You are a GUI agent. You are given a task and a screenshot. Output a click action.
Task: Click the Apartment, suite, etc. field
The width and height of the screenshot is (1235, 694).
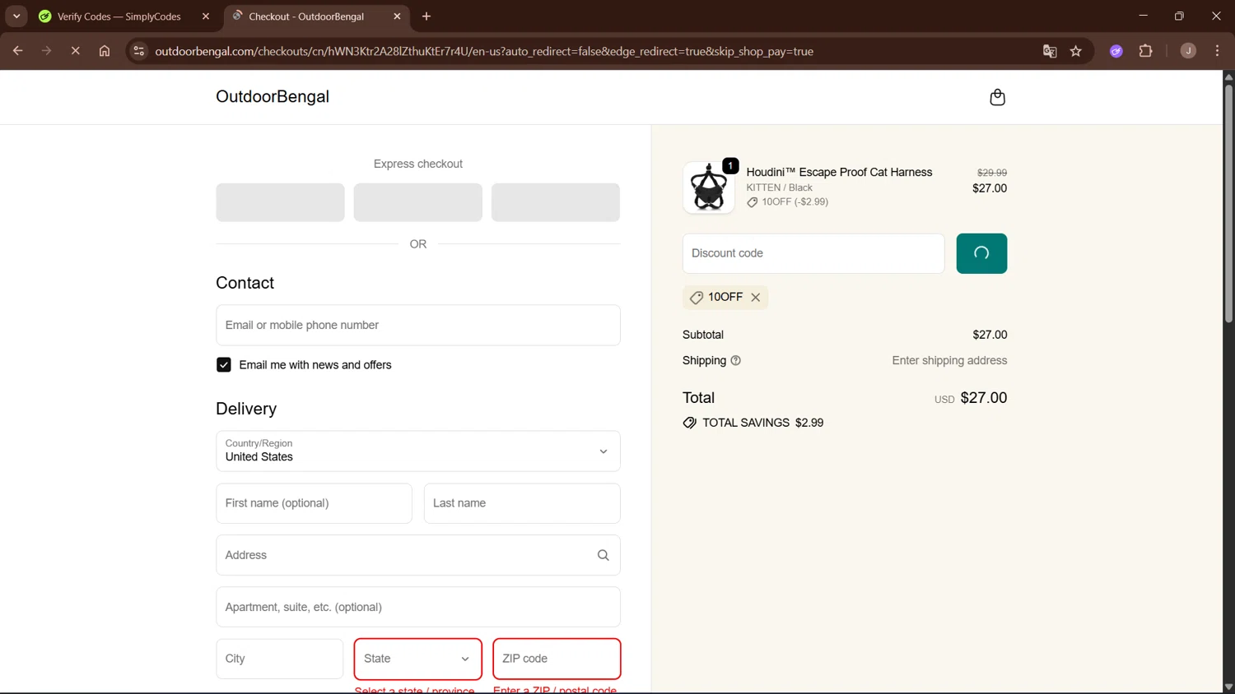click(418, 607)
